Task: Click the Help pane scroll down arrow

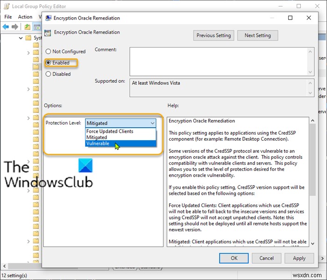Action: coord(313,243)
